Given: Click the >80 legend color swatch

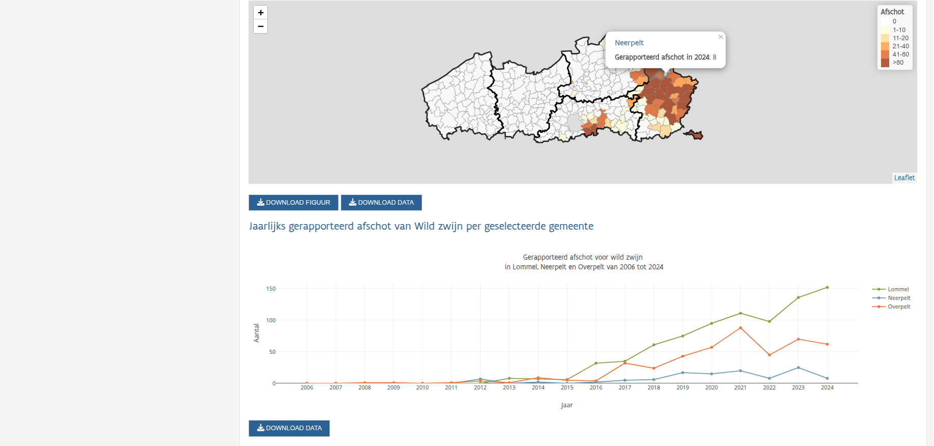Looking at the screenshot, I should [x=885, y=63].
